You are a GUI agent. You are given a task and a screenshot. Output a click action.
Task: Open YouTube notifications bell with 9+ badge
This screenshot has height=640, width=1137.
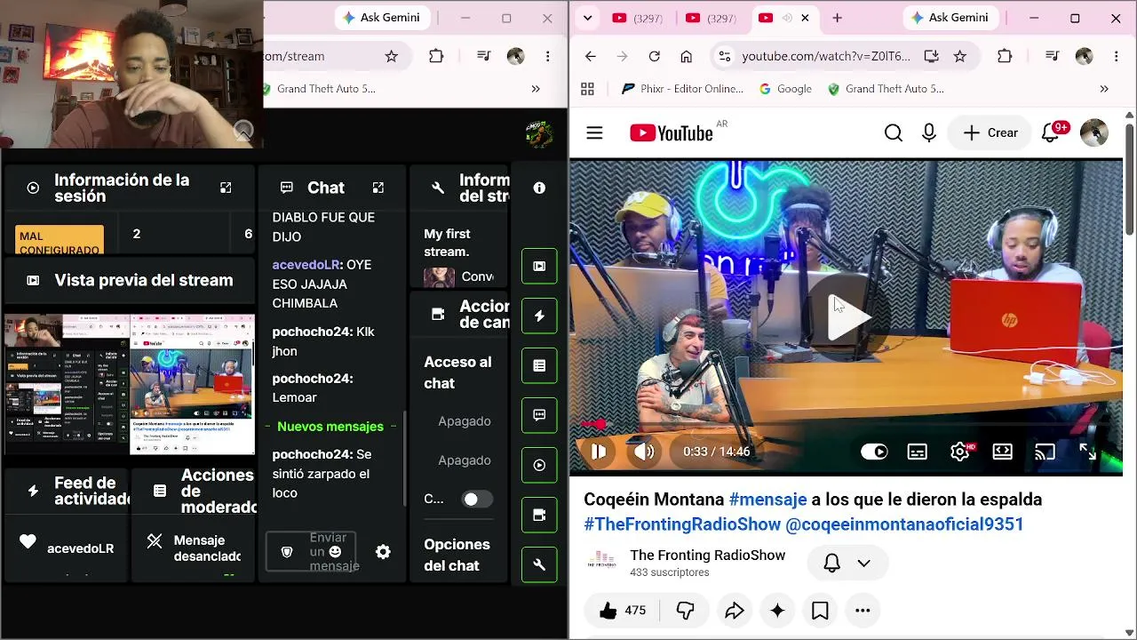click(x=1051, y=132)
